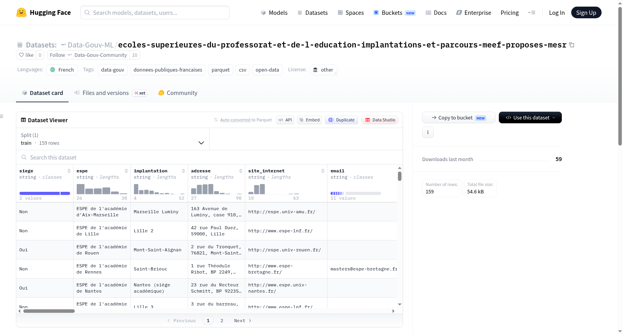
Task: Click the table vertical scrollbar thumb
Action: coord(399,176)
